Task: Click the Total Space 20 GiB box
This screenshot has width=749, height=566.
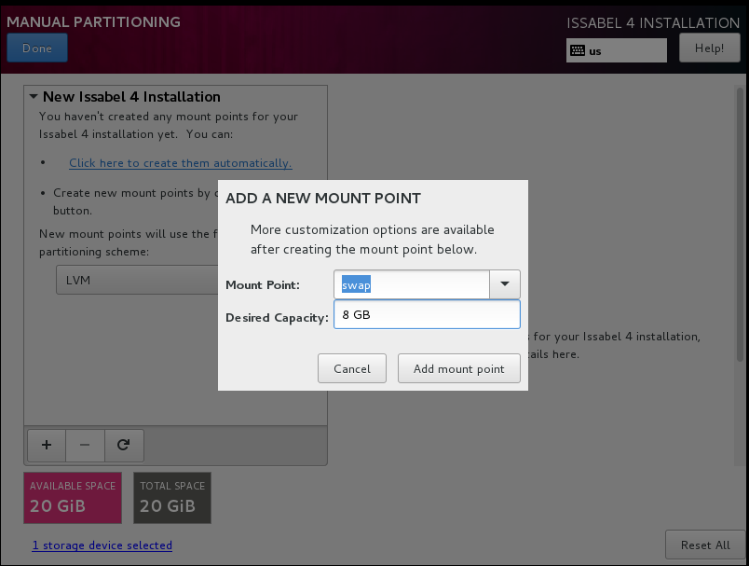Action: [x=172, y=497]
